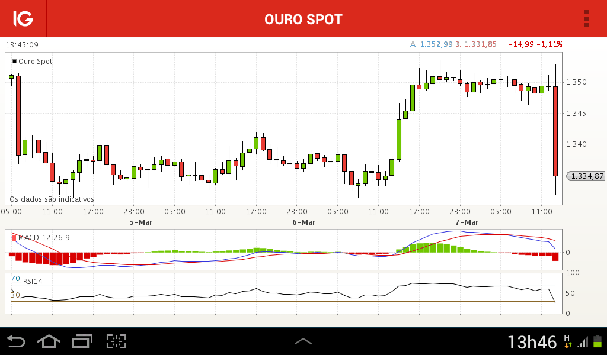Tap the RSI 100 scale label

tap(573, 273)
